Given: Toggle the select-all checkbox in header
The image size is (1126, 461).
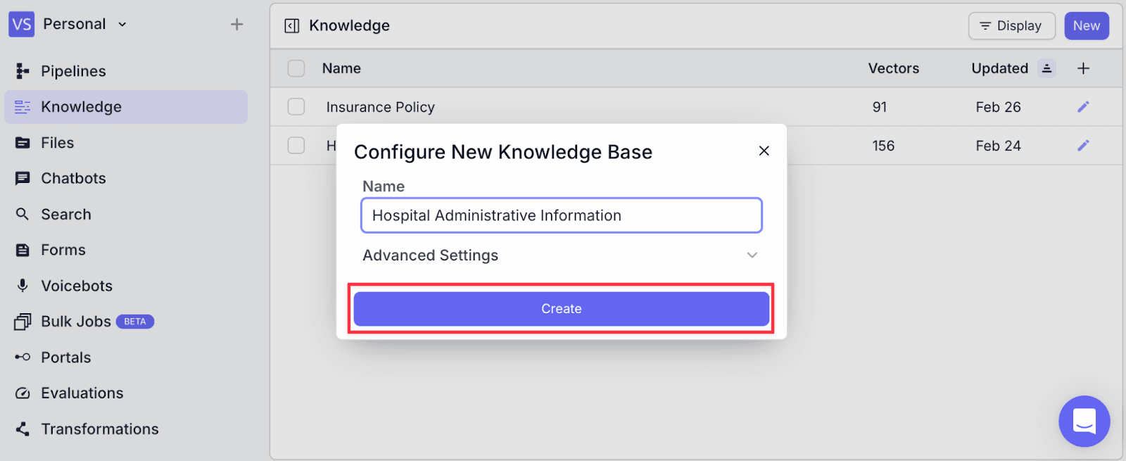Looking at the screenshot, I should [x=296, y=68].
